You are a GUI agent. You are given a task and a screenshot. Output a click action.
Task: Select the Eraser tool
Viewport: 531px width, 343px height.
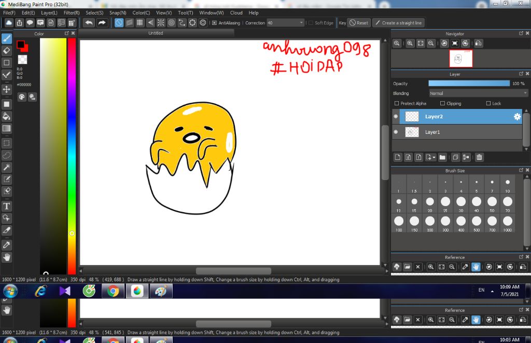click(7, 50)
